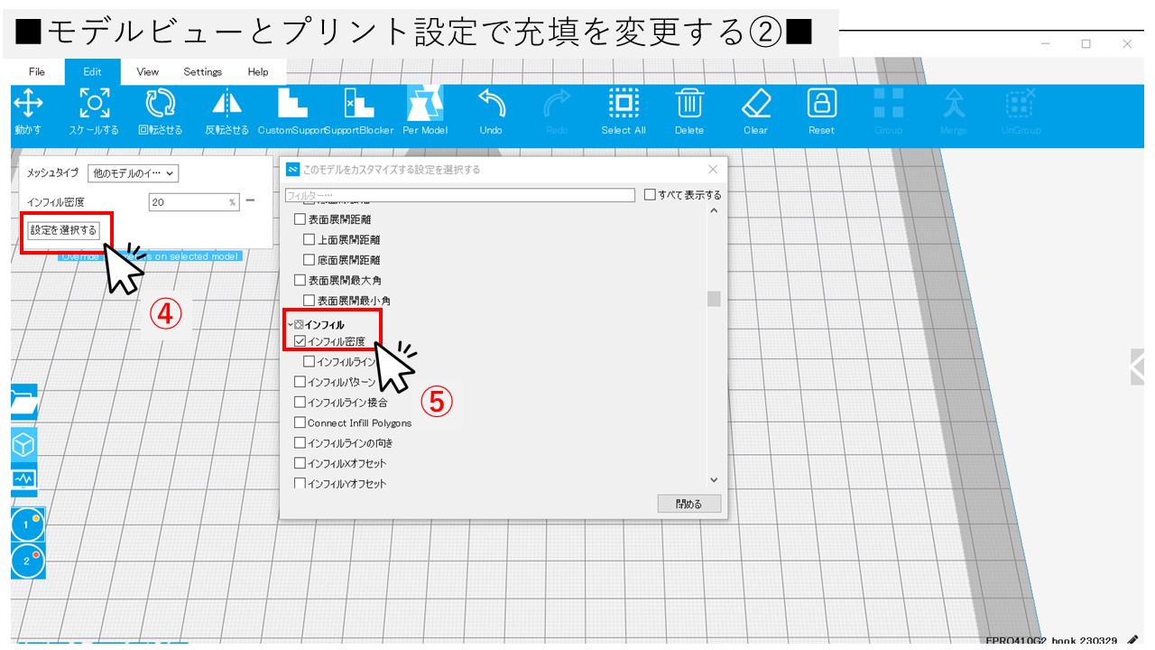Check the 表面展開最小角 option
Image resolution: width=1155 pixels, height=650 pixels.
point(310,301)
